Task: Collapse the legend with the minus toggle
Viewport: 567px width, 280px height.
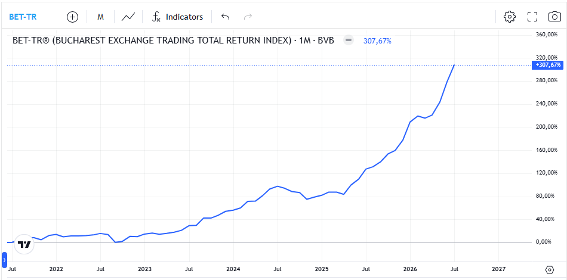Action: tap(349, 40)
